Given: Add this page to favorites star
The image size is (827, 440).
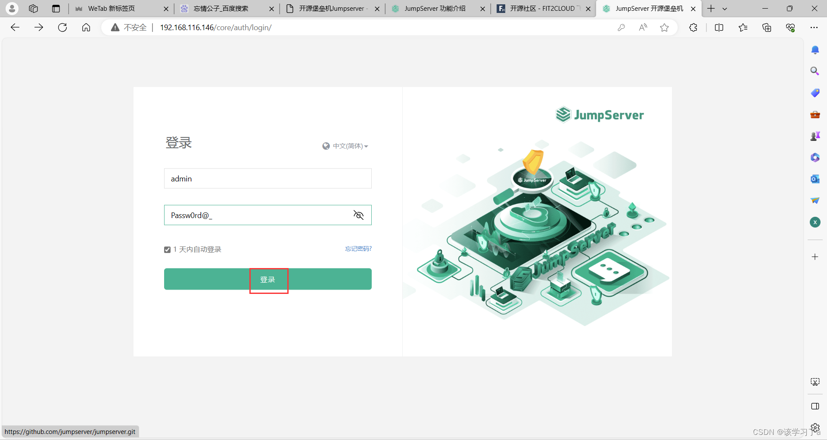Looking at the screenshot, I should tap(665, 28).
